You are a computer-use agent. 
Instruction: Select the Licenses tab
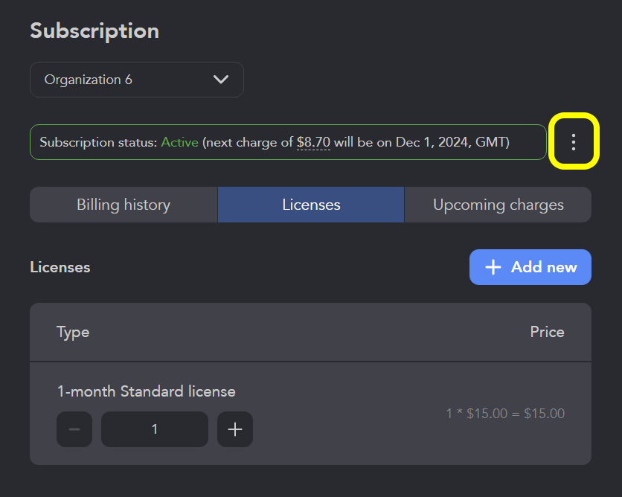(x=310, y=205)
